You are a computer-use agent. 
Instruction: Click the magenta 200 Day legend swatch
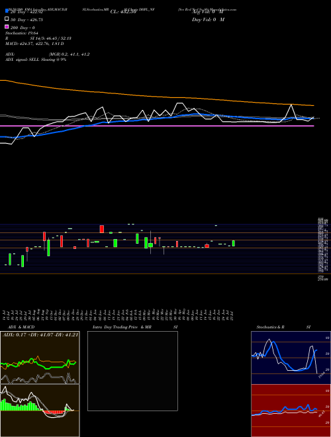7,27
